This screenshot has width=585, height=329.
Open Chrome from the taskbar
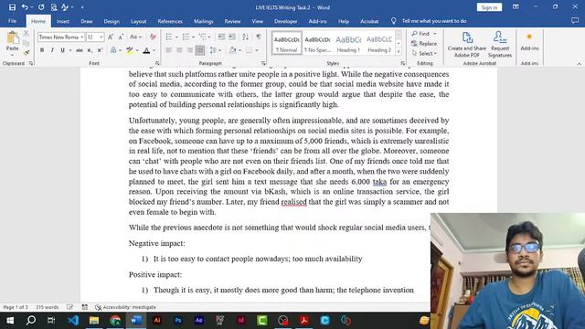pos(115,320)
